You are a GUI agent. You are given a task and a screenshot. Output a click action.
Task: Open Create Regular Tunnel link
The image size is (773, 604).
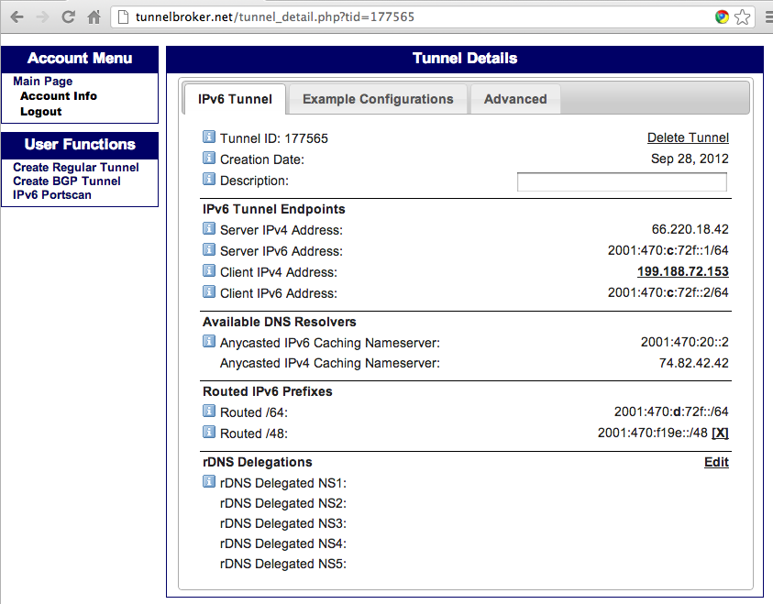[76, 168]
